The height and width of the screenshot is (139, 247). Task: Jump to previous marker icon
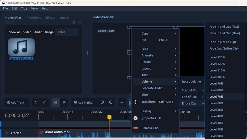102,103
